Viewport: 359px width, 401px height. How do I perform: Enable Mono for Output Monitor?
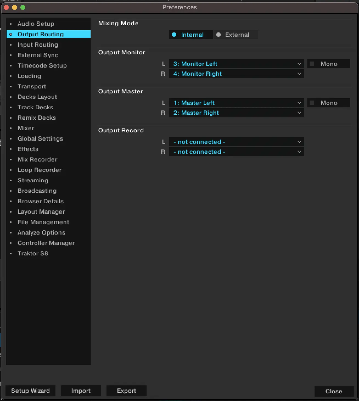312,64
